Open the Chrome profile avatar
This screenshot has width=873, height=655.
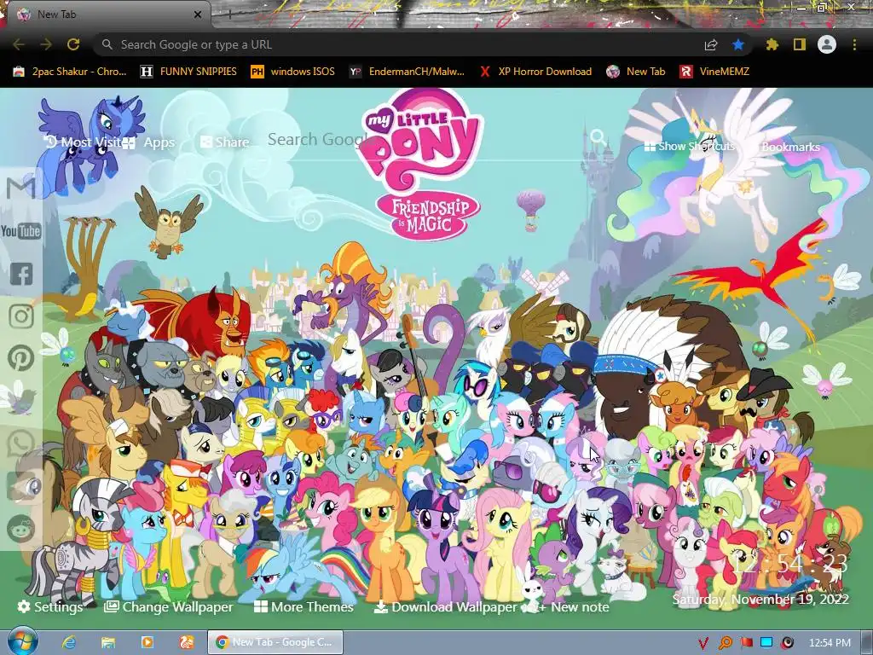[x=827, y=44]
